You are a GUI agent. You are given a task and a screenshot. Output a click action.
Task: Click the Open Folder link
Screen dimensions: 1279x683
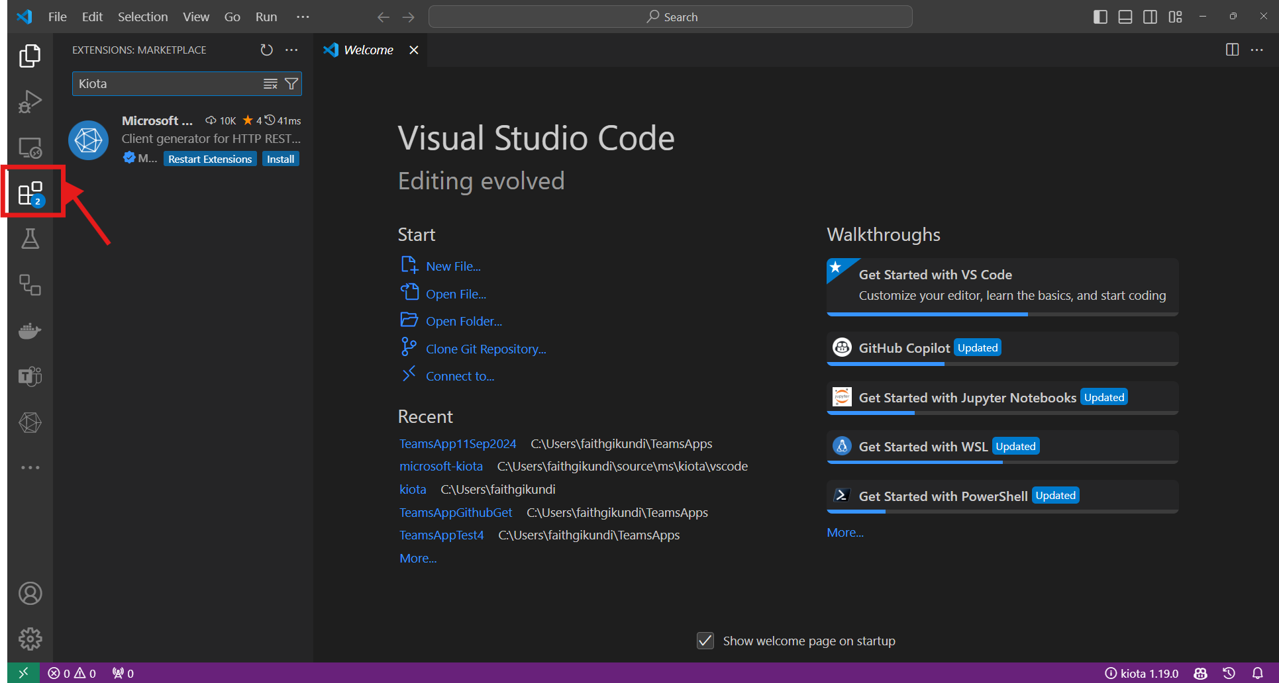464,322
